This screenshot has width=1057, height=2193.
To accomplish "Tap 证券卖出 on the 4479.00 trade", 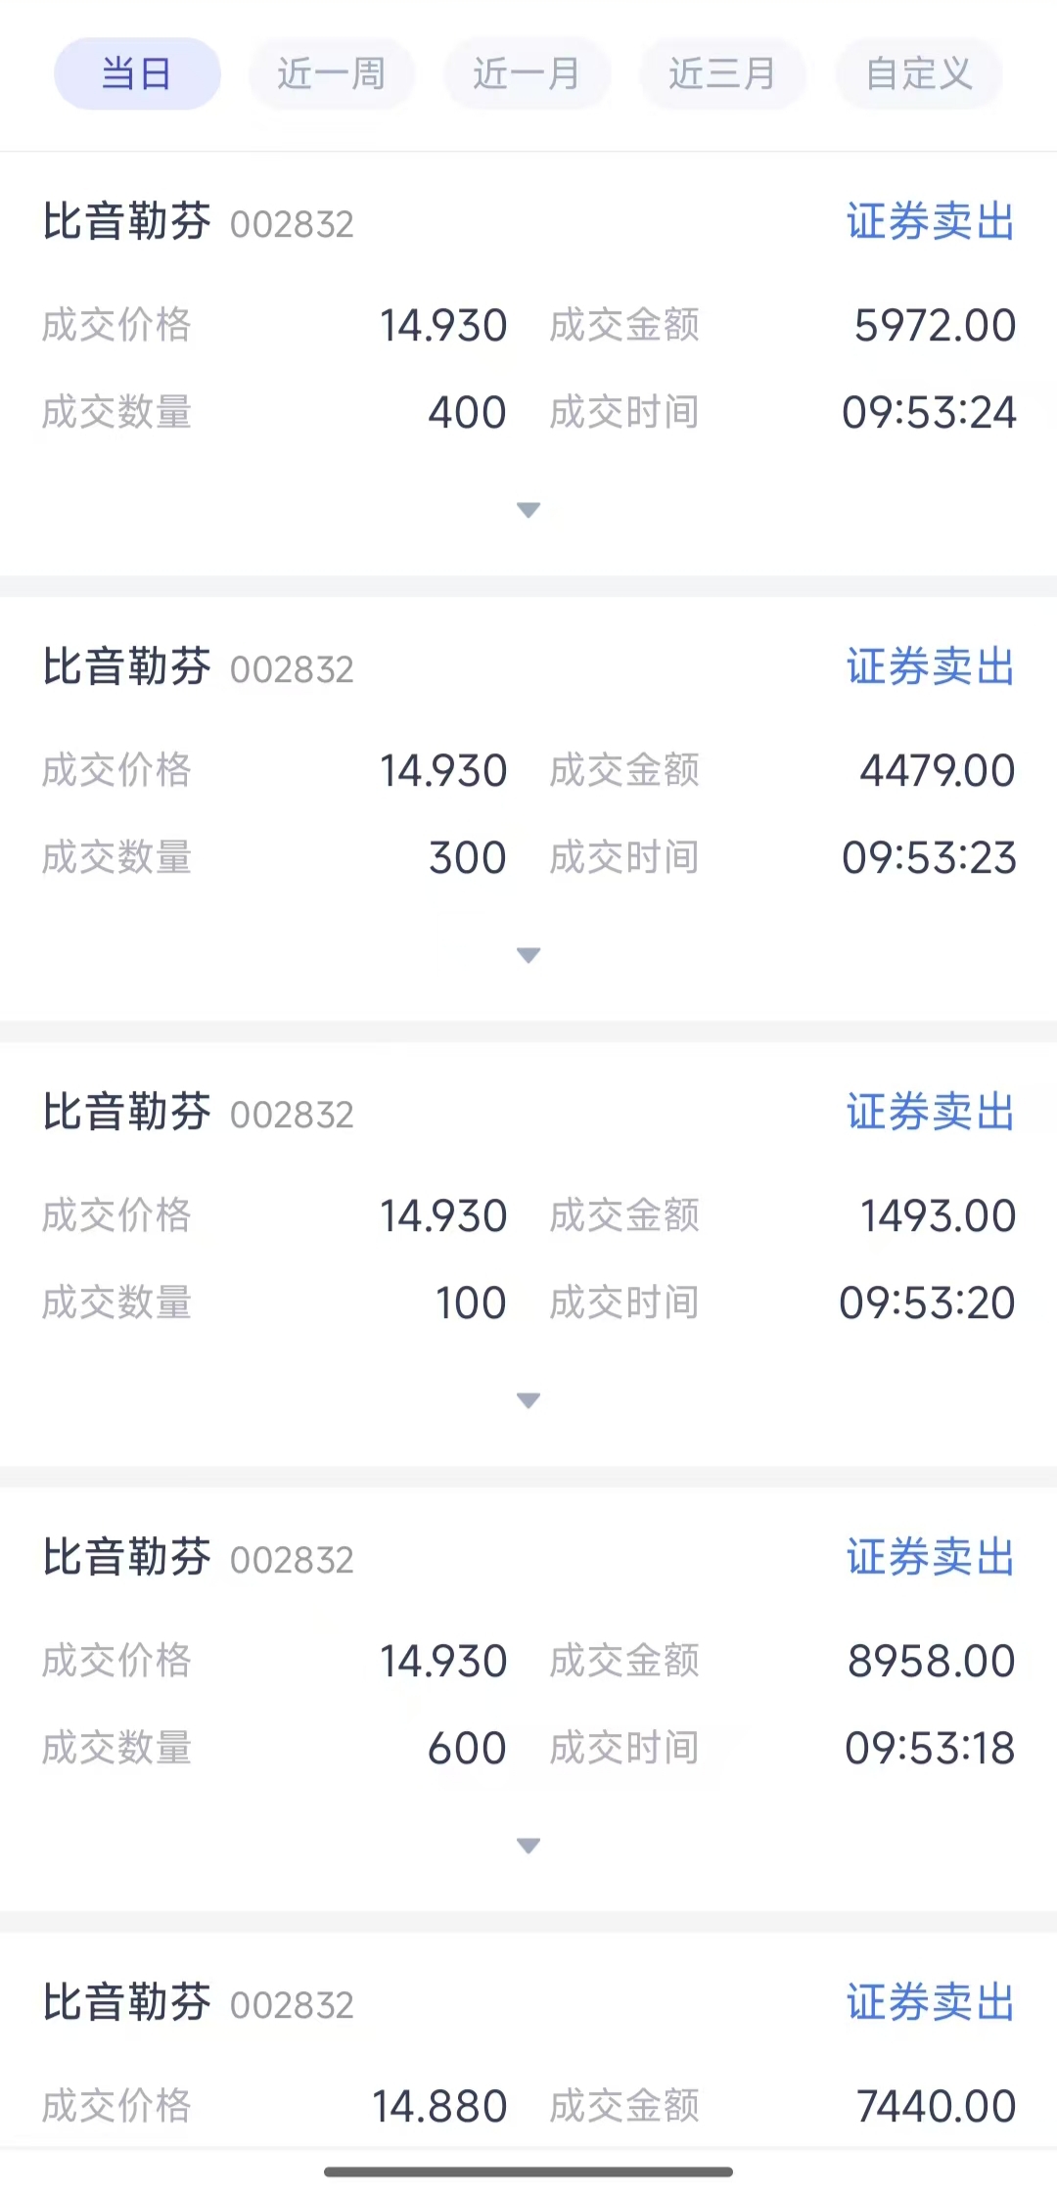I will [x=930, y=667].
